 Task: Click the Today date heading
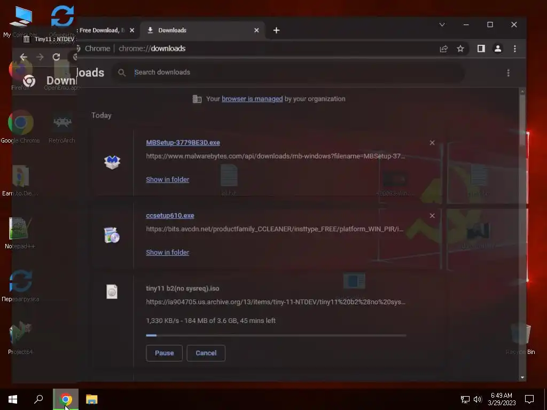click(101, 115)
